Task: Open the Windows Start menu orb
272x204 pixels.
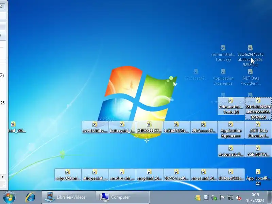Action: [9, 197]
